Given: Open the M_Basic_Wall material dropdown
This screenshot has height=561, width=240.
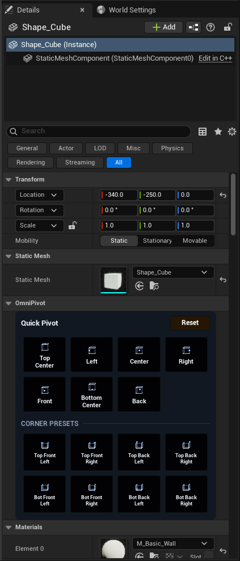Looking at the screenshot, I should 173,543.
